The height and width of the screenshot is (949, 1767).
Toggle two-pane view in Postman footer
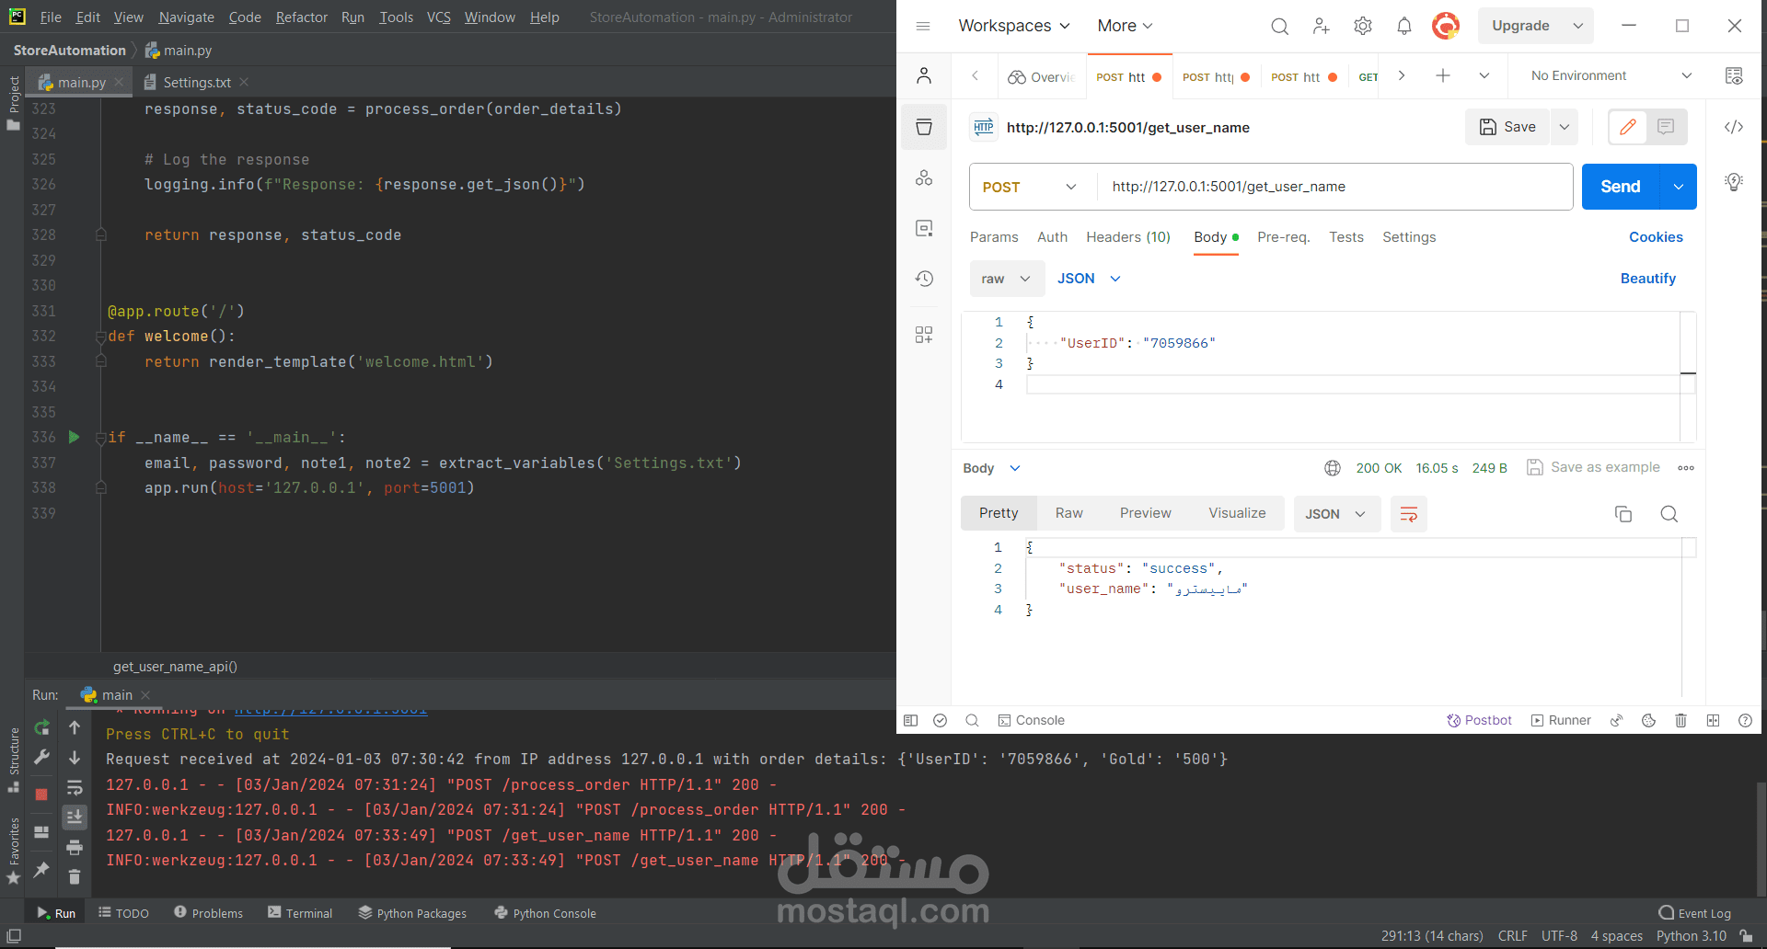click(1713, 721)
